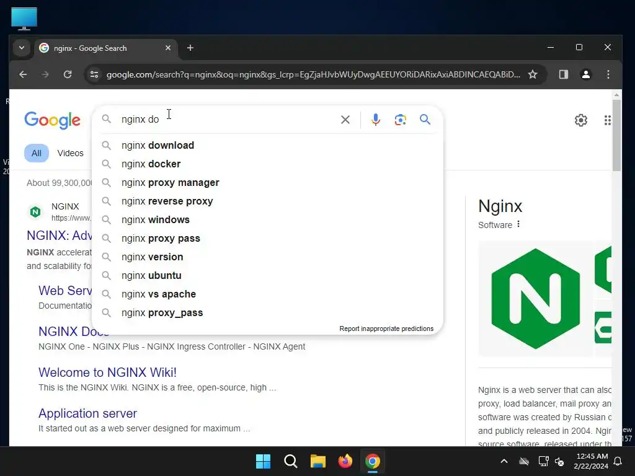The height and width of the screenshot is (476, 635).
Task: Click inside the Google search input field
Action: click(227, 120)
